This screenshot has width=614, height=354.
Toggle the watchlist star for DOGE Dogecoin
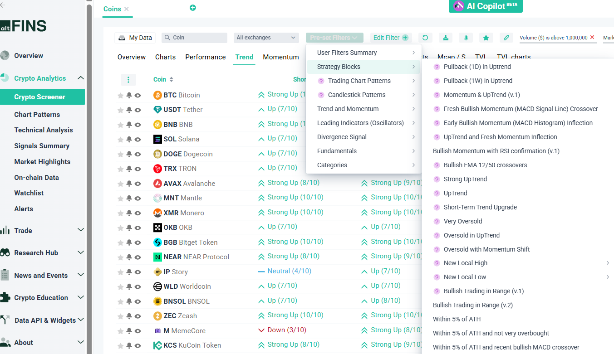click(120, 154)
